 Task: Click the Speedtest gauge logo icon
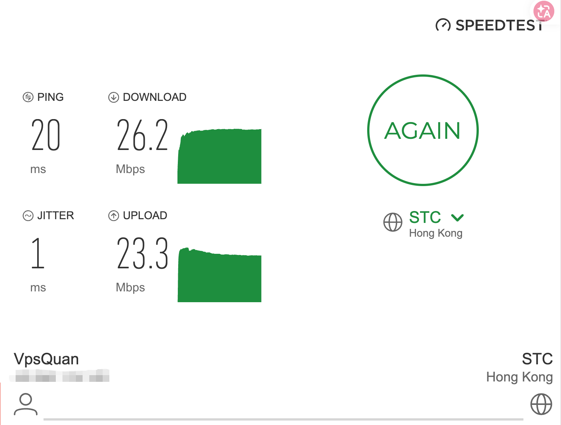[x=443, y=25]
